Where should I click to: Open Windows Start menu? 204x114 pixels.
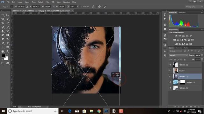coord(4,111)
